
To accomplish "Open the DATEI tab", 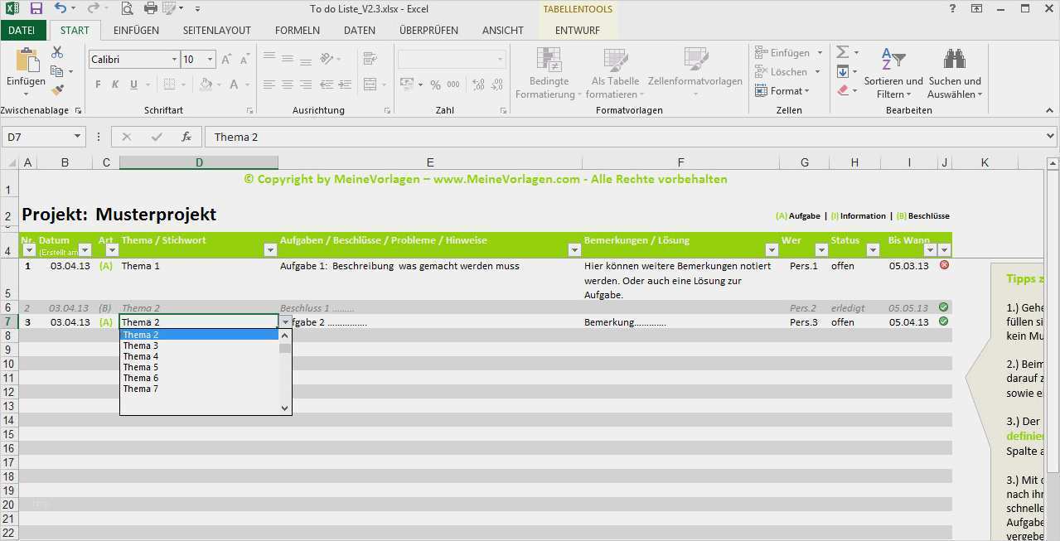I will pos(22,31).
